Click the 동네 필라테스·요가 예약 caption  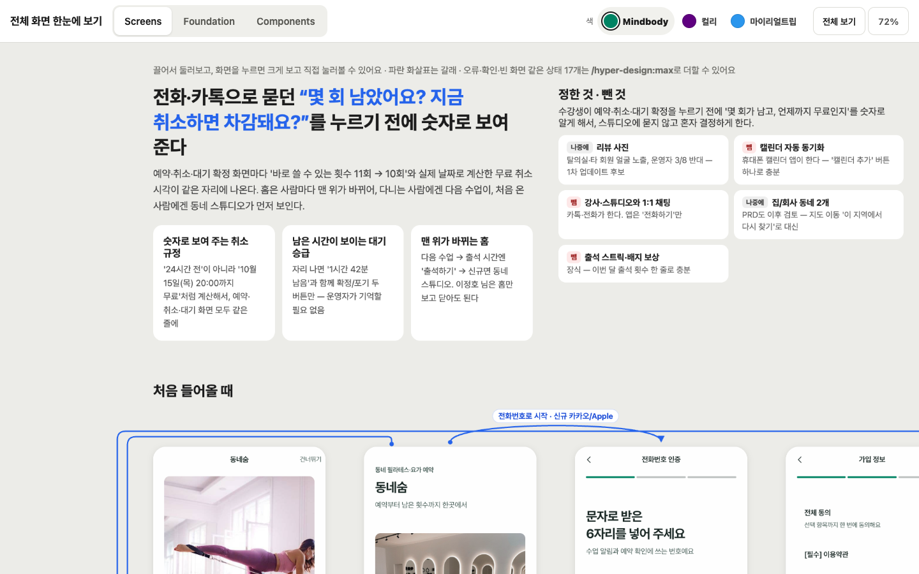point(404,470)
